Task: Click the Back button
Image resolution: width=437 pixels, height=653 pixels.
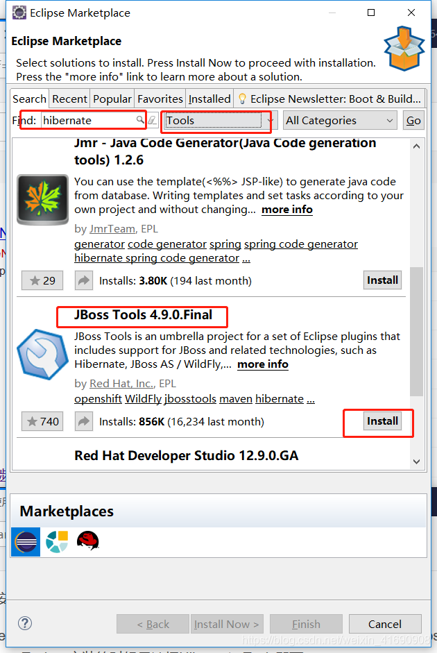Action: coord(153,624)
